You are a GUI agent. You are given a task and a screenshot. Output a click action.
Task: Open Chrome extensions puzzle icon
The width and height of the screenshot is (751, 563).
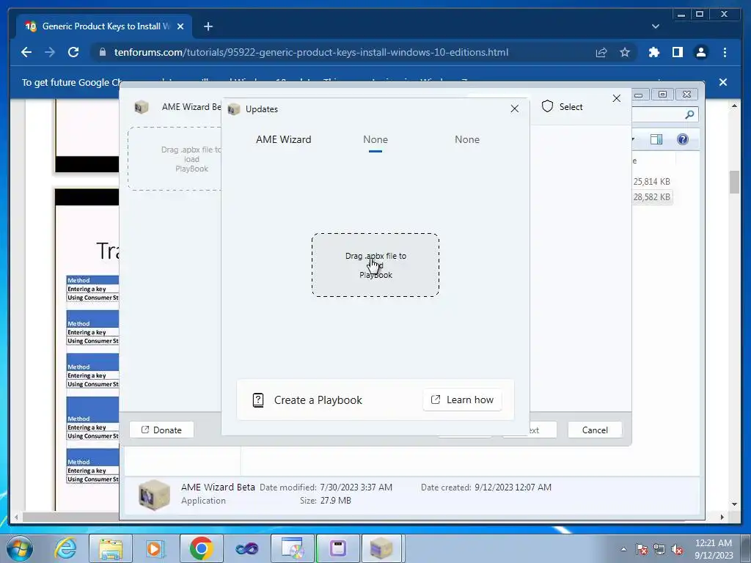pos(653,52)
